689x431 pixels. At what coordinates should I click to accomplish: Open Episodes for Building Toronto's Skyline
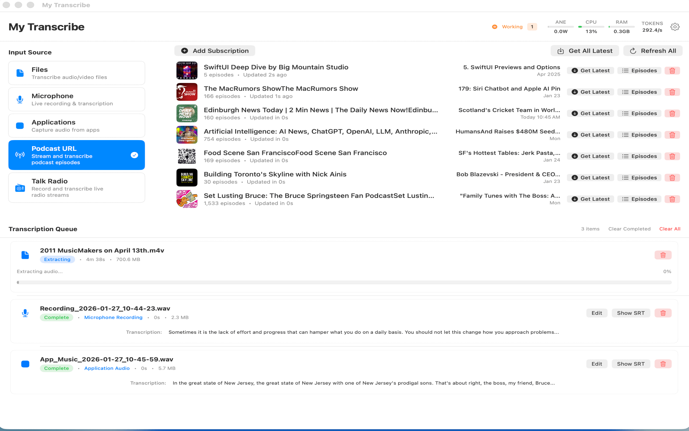click(x=639, y=177)
